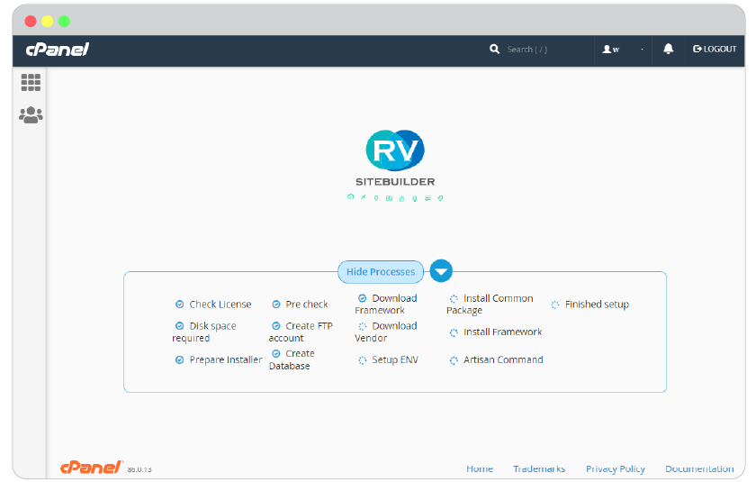
Task: Collapse processes with the round arrow button
Action: [x=441, y=271]
